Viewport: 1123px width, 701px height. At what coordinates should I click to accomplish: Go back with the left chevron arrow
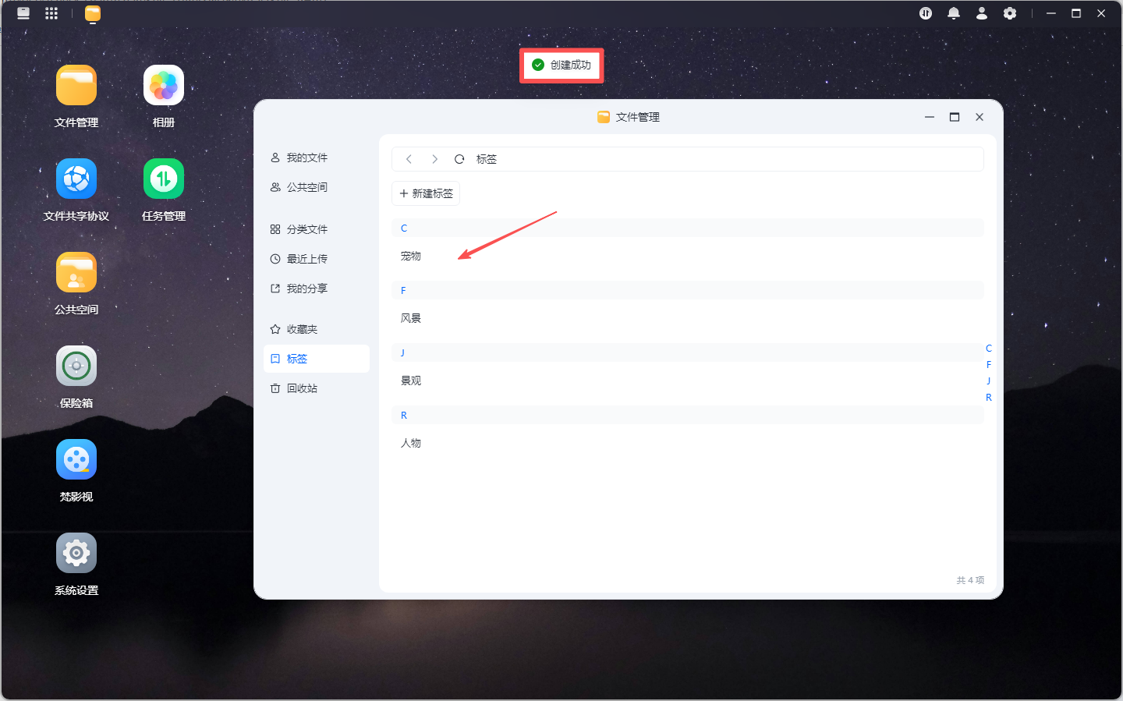tap(409, 159)
